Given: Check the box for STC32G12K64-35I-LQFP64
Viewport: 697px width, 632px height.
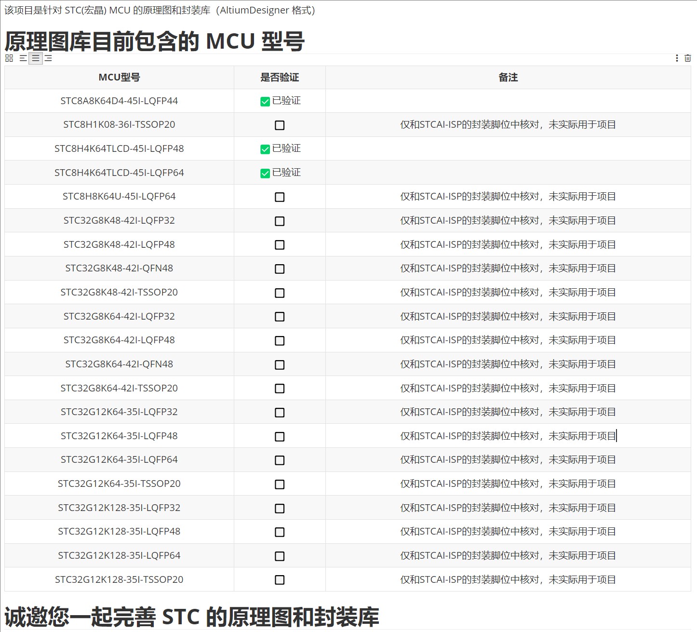Looking at the screenshot, I should coord(280,460).
